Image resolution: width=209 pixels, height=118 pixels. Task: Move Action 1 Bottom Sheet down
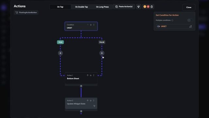91,75
